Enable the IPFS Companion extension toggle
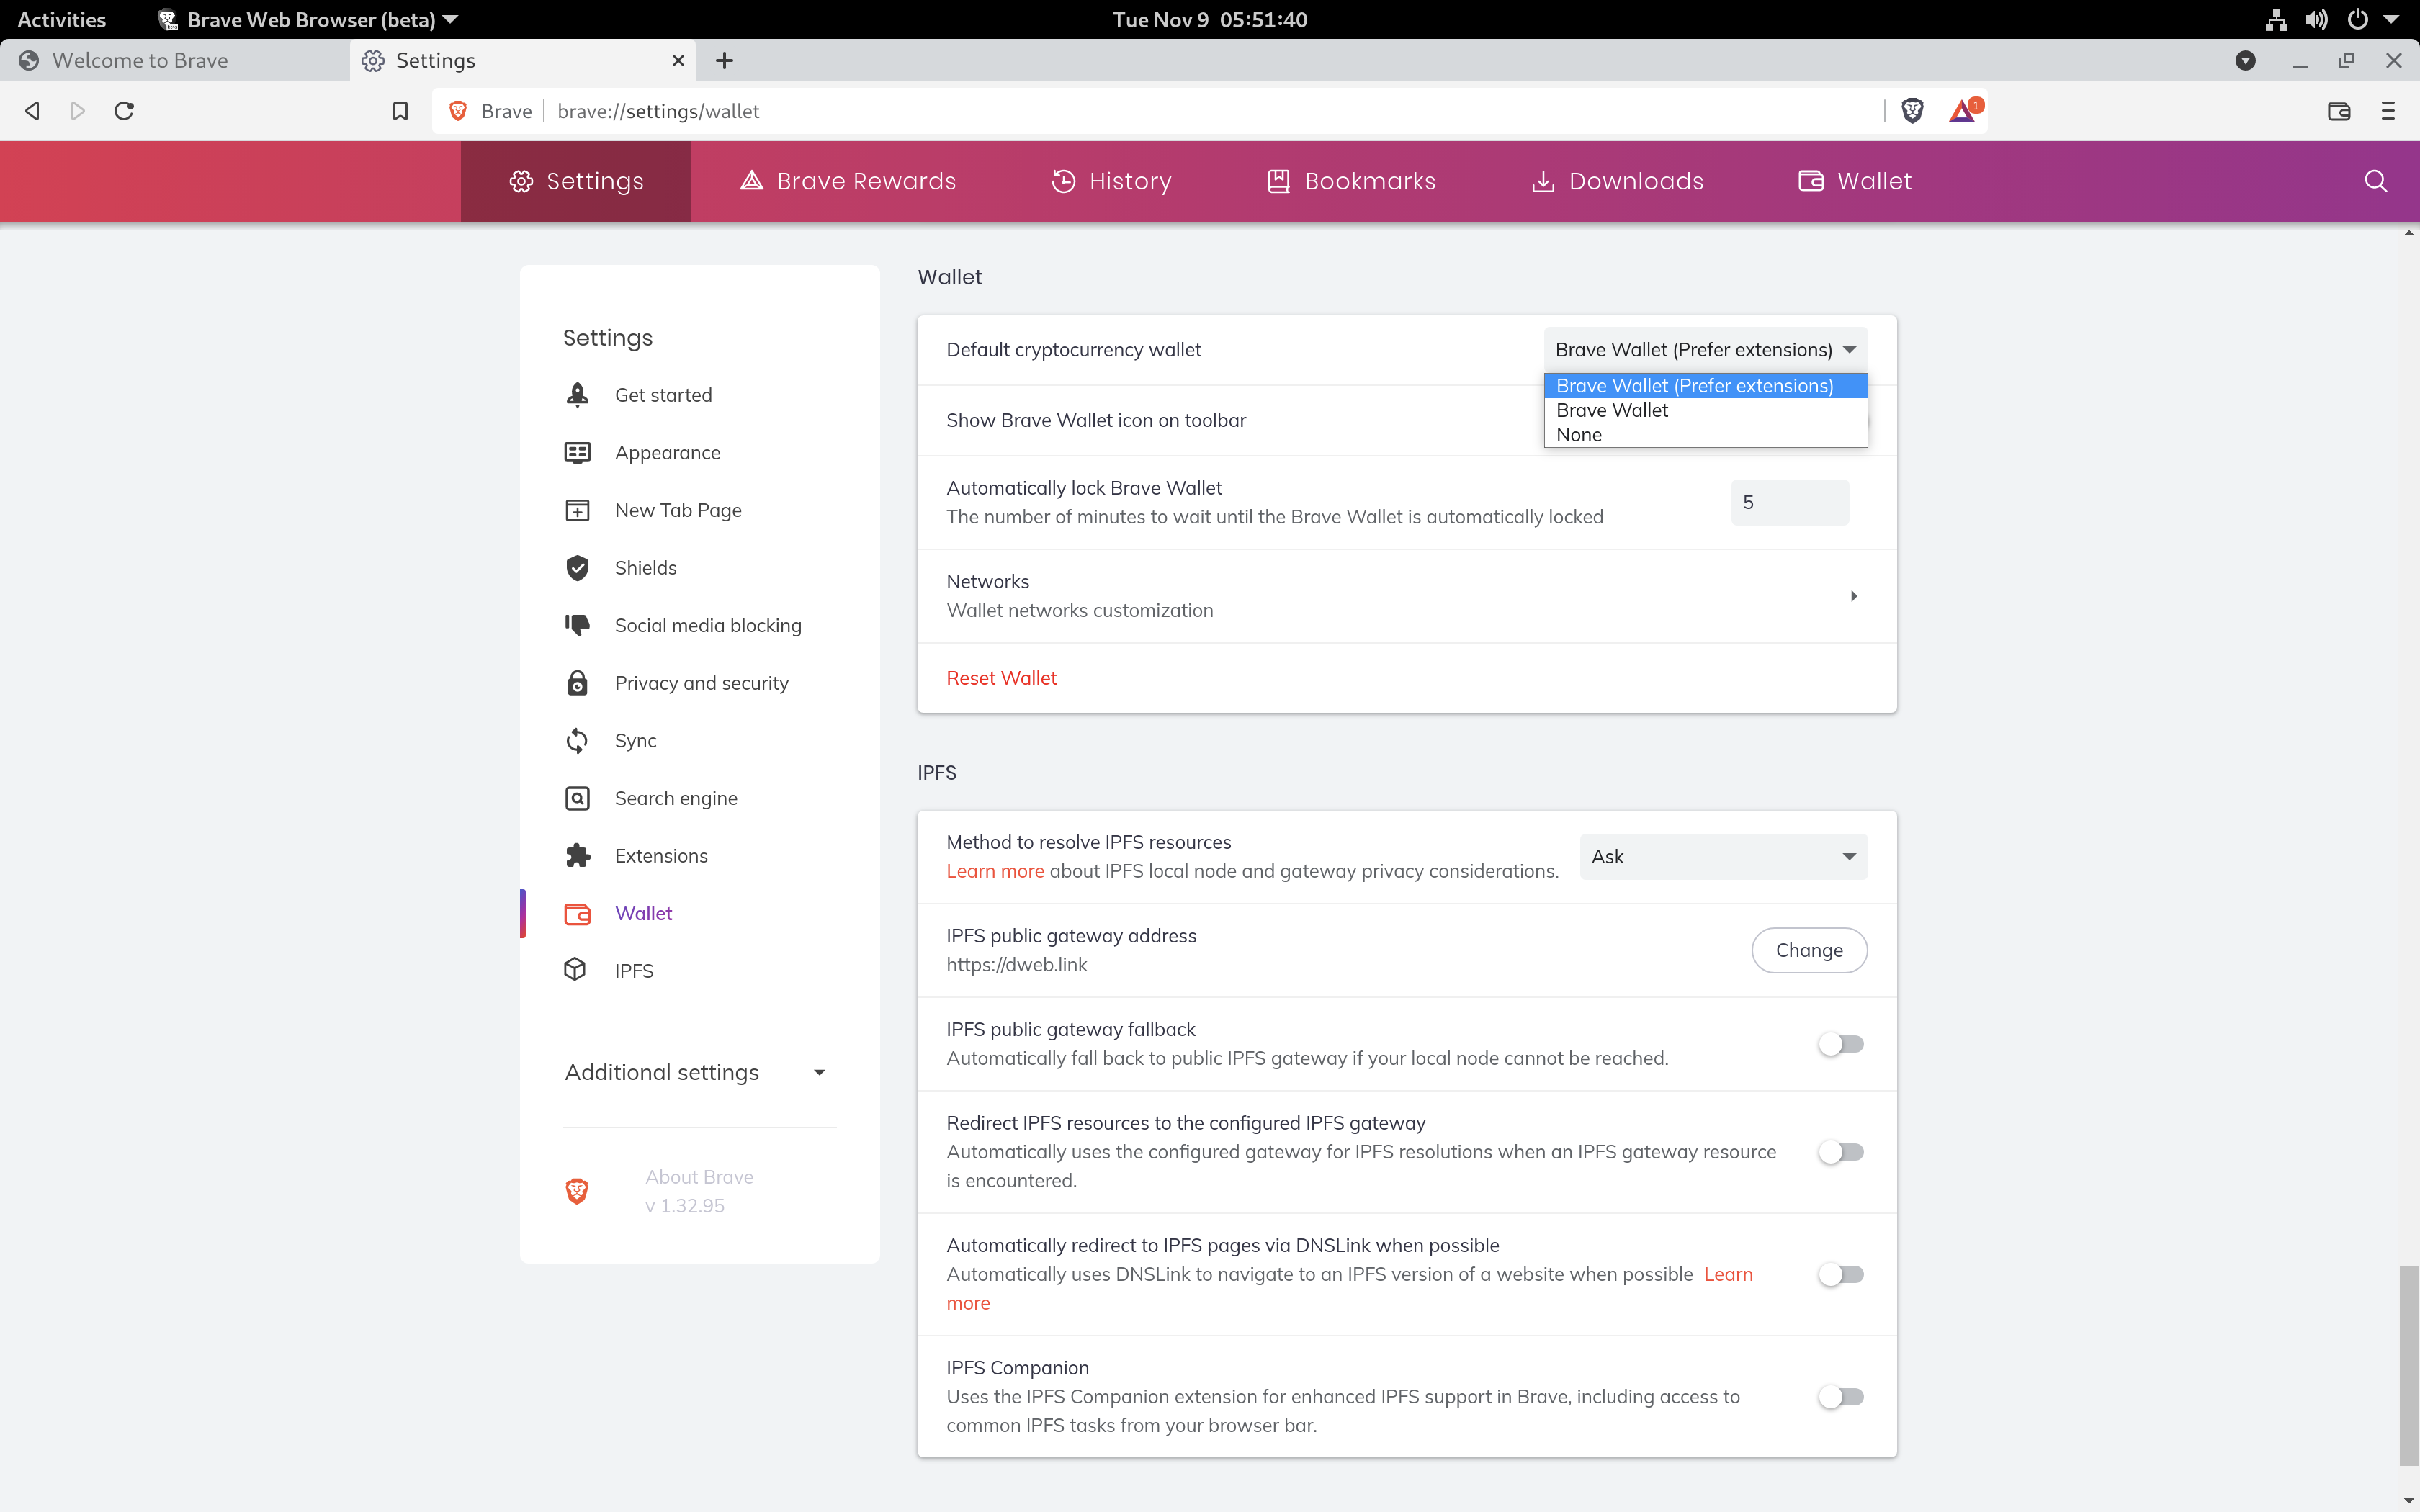2420x1512 pixels. 1841,1397
